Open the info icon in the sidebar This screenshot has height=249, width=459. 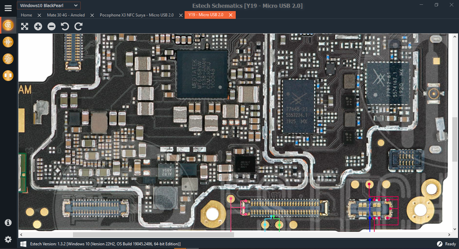point(8,222)
